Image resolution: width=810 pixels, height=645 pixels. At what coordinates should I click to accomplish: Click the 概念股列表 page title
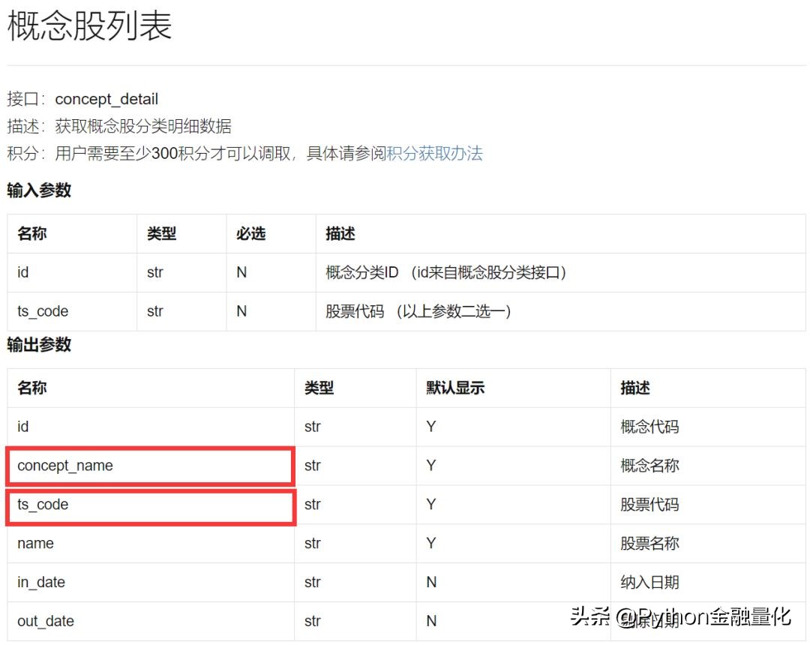point(86,26)
